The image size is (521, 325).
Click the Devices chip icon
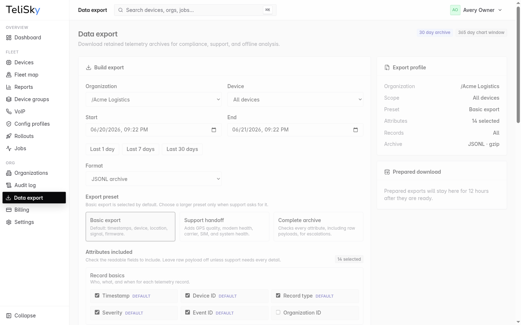9,62
